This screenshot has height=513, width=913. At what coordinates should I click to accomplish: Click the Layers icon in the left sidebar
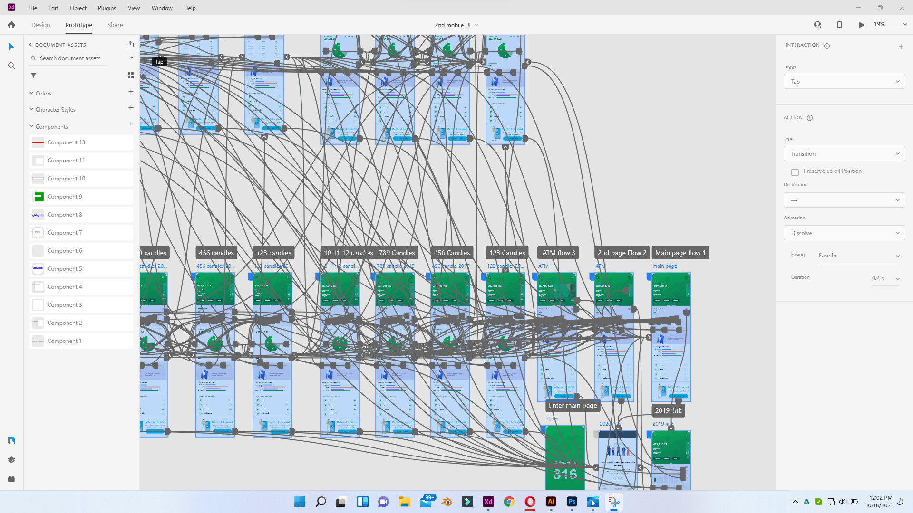pos(11,460)
